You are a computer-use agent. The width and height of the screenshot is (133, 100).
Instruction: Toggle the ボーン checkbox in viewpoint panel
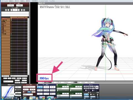coord(93,90)
